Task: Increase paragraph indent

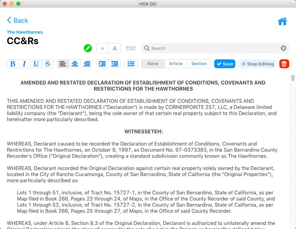Action: (103, 64)
